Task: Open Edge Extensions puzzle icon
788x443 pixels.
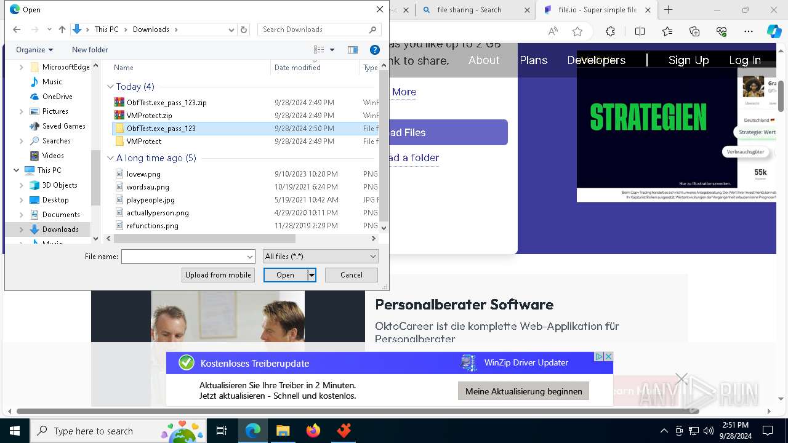Action: coord(610,31)
